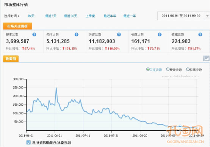Uncheck the fan category legend checkbox
This screenshot has height=147, width=210.
click(x=28, y=142)
